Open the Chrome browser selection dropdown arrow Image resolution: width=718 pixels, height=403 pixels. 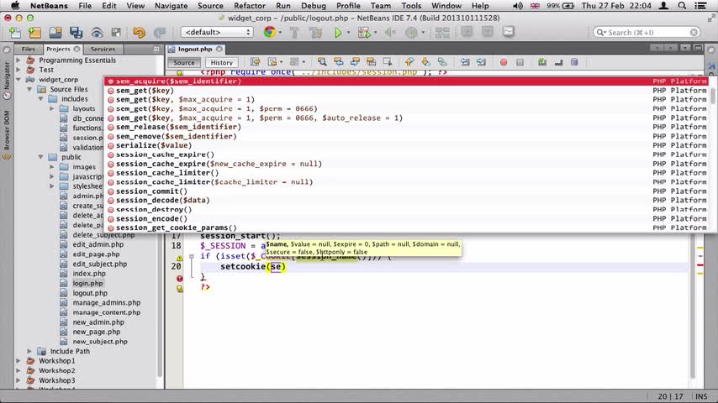[x=280, y=33]
